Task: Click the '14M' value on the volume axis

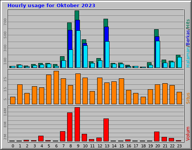Action: pos(5,112)
